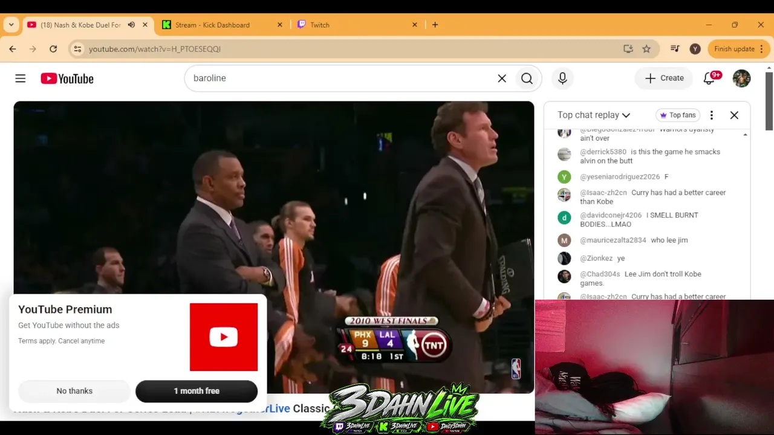774x435 pixels.
Task: Close the Twitch tab
Action: click(415, 25)
